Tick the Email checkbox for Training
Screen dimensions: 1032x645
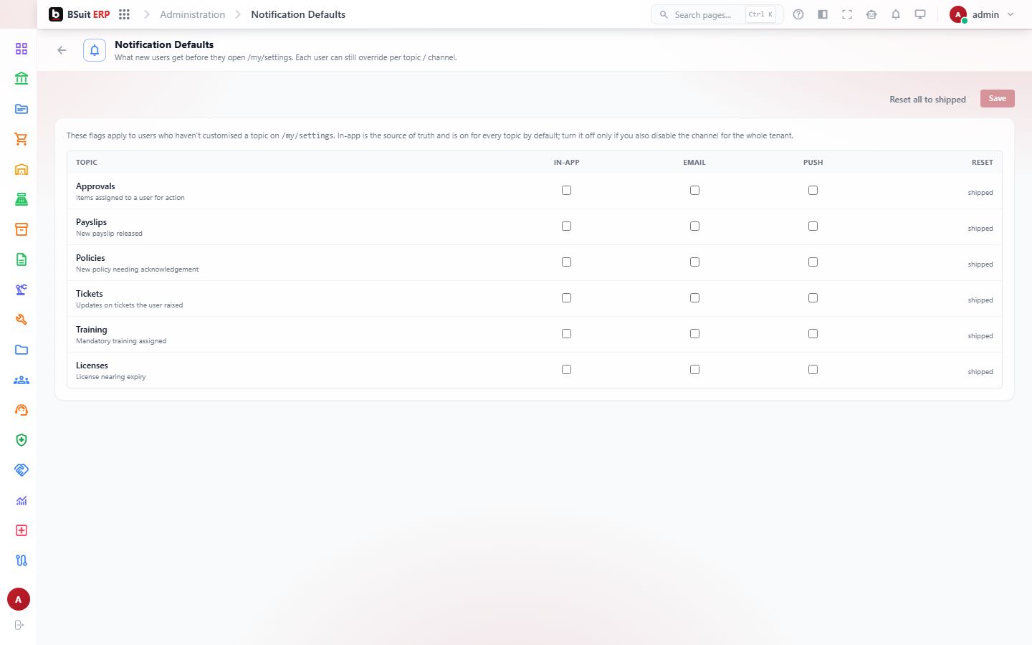(x=694, y=334)
